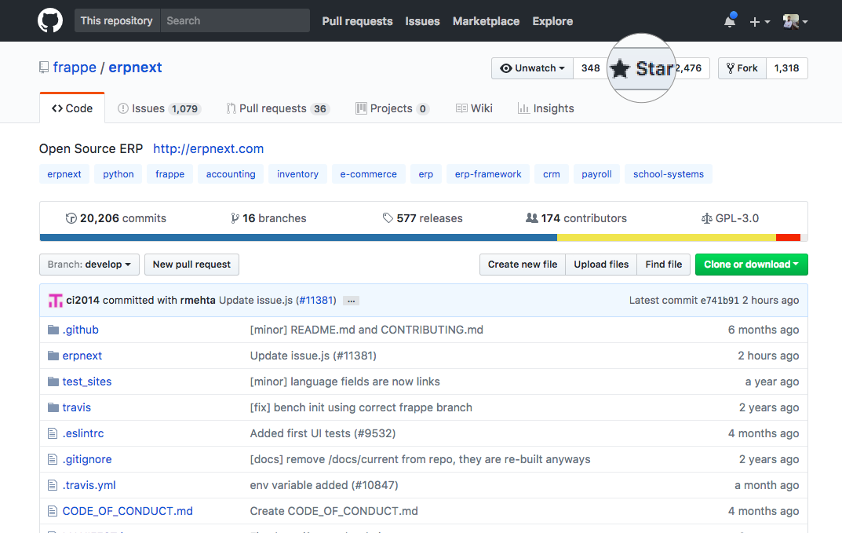The image size is (842, 533).
Task: Click the yellow segment of the language bar
Action: [x=666, y=238]
